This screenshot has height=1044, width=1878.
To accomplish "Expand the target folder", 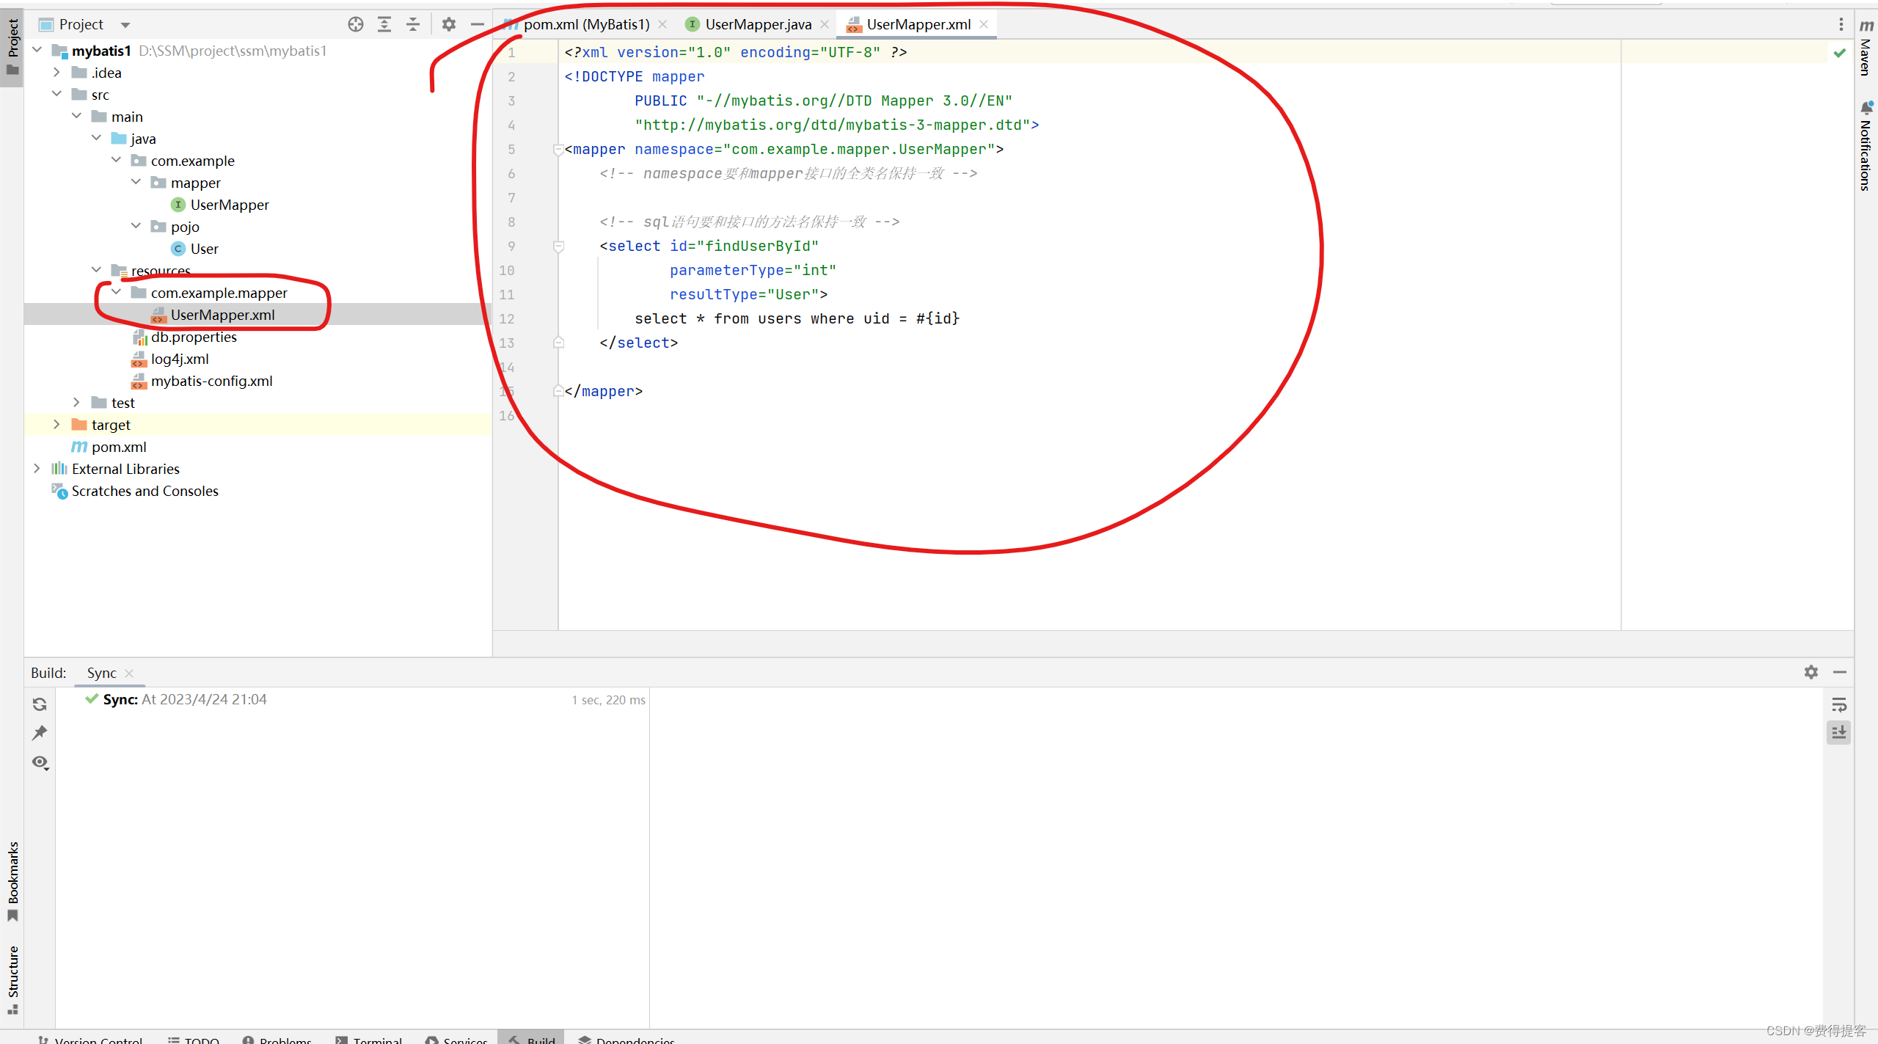I will 56,425.
